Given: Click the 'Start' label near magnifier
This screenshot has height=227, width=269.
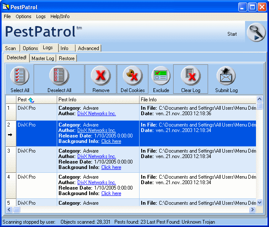Looking at the screenshot, I should coord(232,34).
